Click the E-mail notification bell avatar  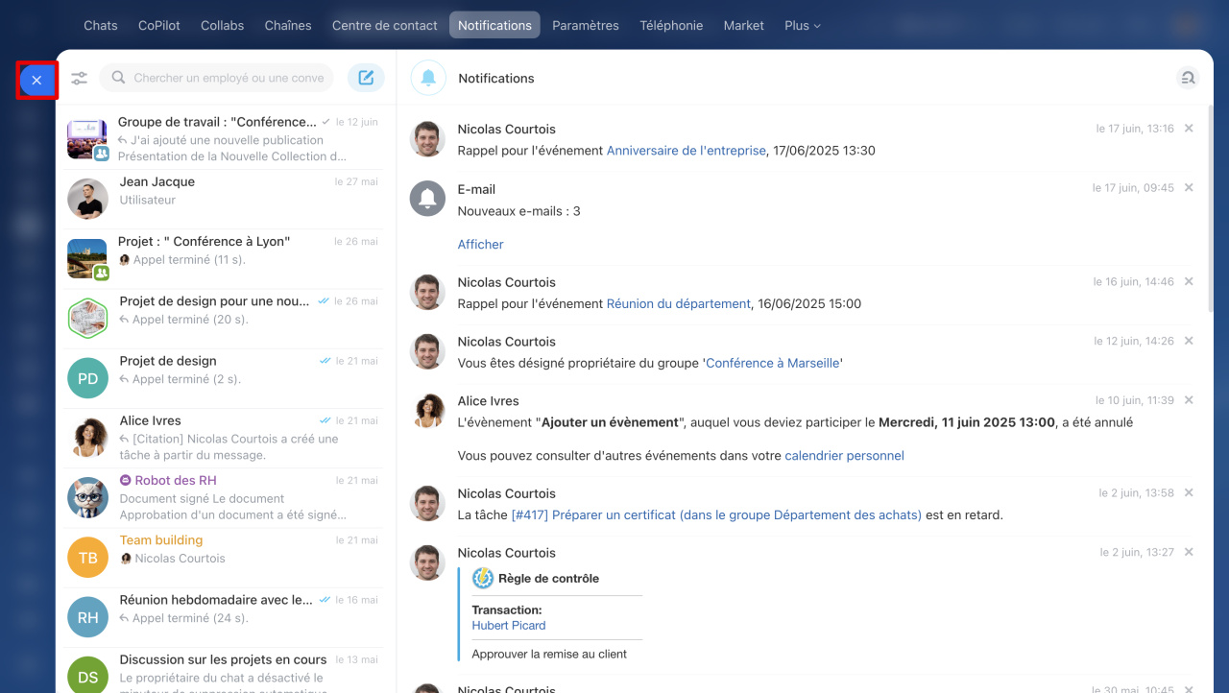click(x=427, y=198)
